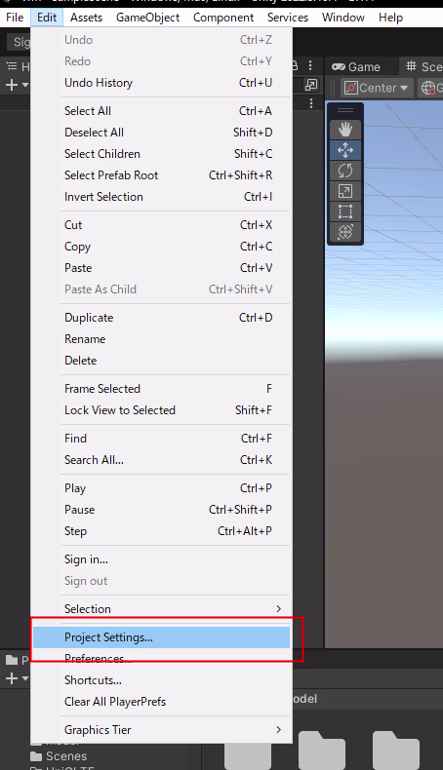
Task: Choose Select Children menu item
Action: [x=161, y=154]
